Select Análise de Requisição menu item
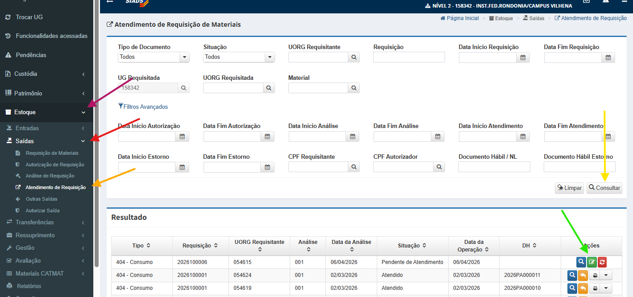This screenshot has height=297, width=633. click(50, 176)
